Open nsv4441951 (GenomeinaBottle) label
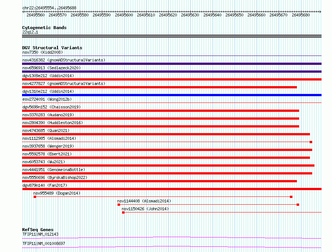The image size is (332, 252). (x=54, y=170)
